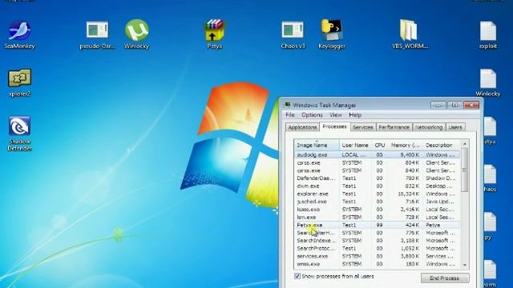Screen dimensions: 513x288
Task: Switch to the Networking tab
Action: [x=429, y=127]
